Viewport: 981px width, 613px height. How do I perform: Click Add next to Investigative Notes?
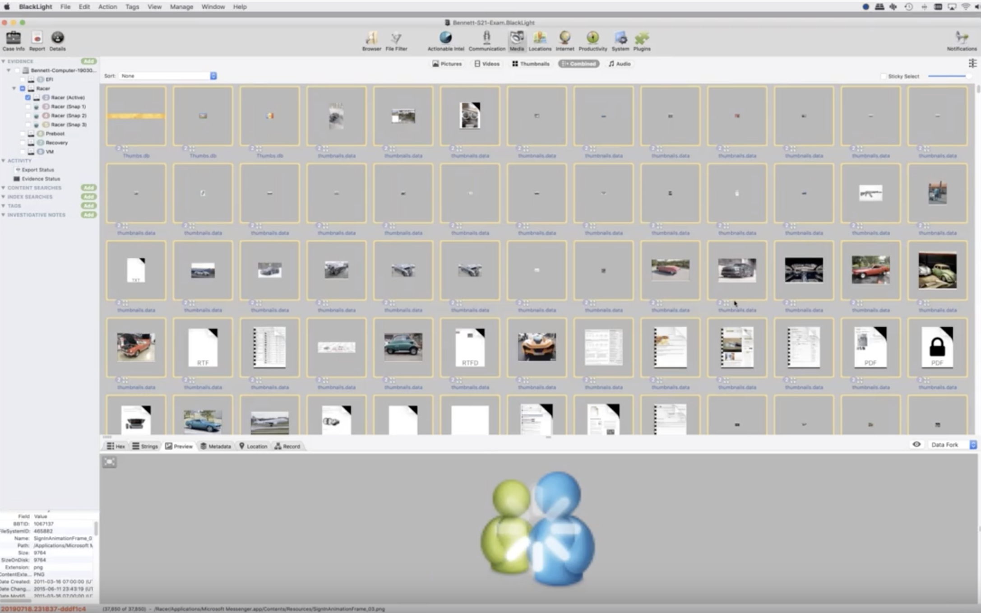(88, 215)
